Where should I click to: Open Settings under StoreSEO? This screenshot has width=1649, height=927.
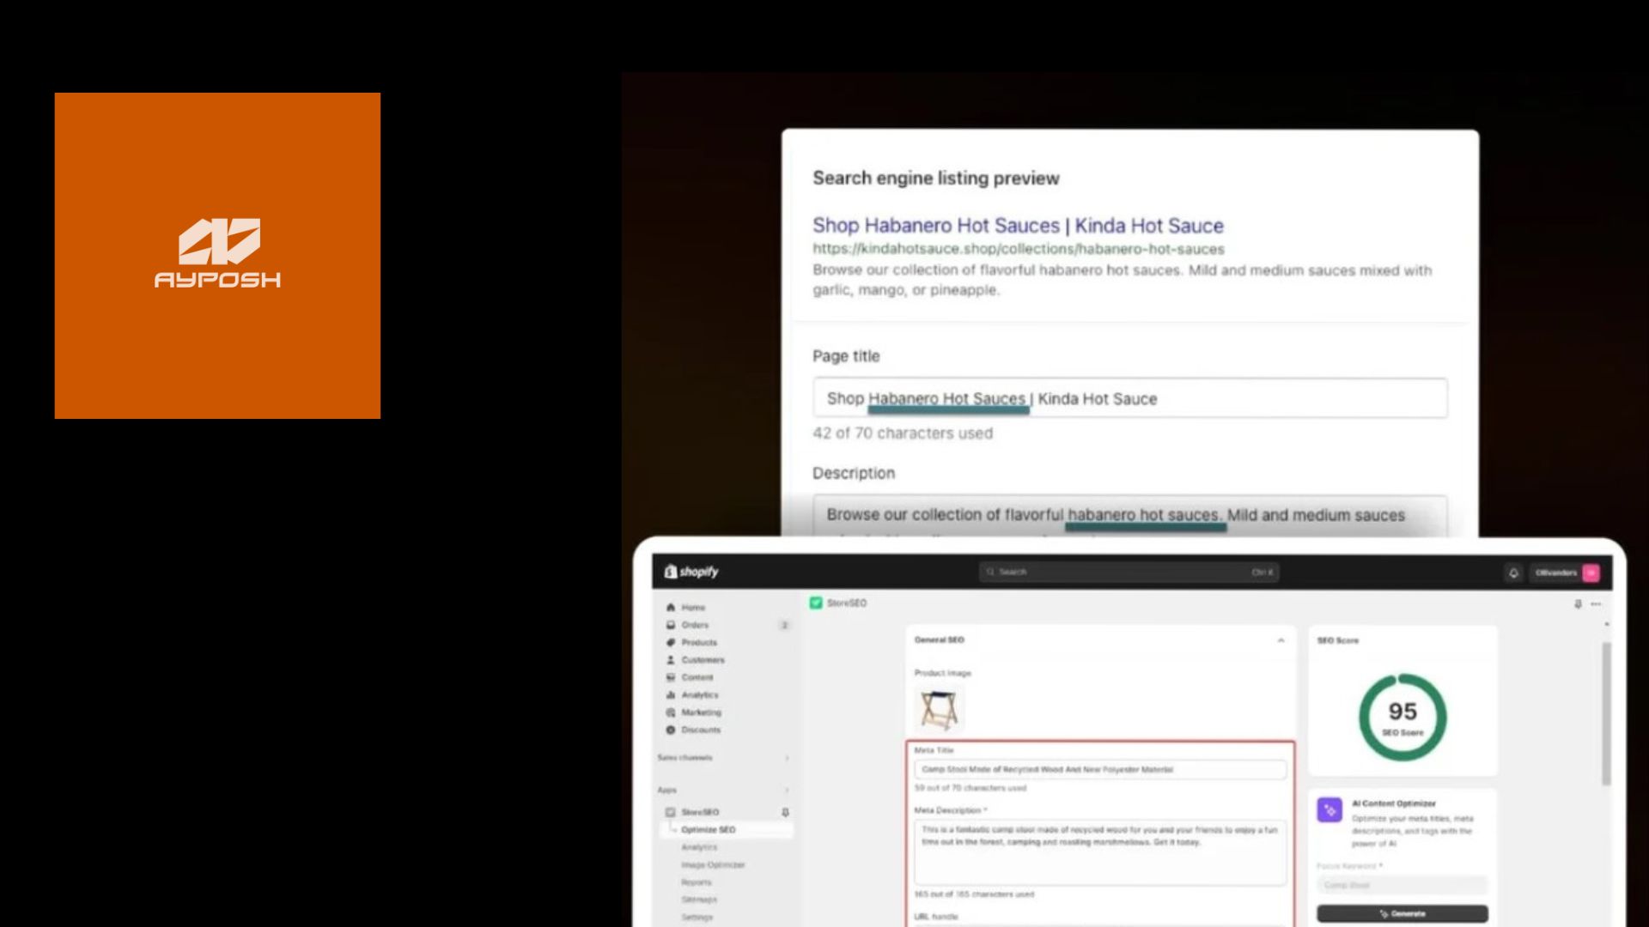click(697, 918)
